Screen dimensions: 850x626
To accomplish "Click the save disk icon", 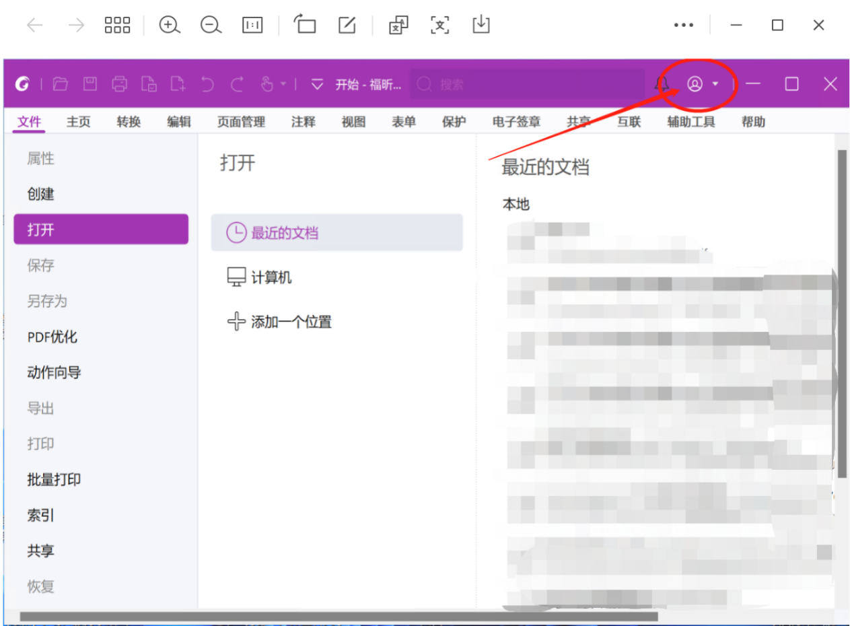I will point(90,84).
